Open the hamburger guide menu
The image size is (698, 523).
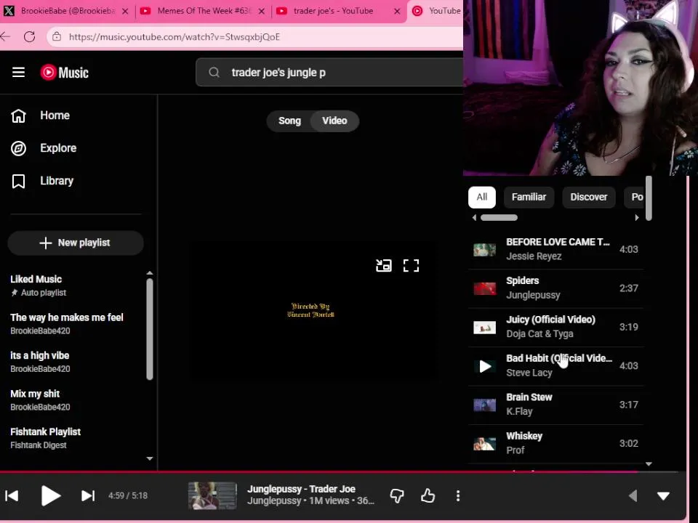[x=18, y=72]
